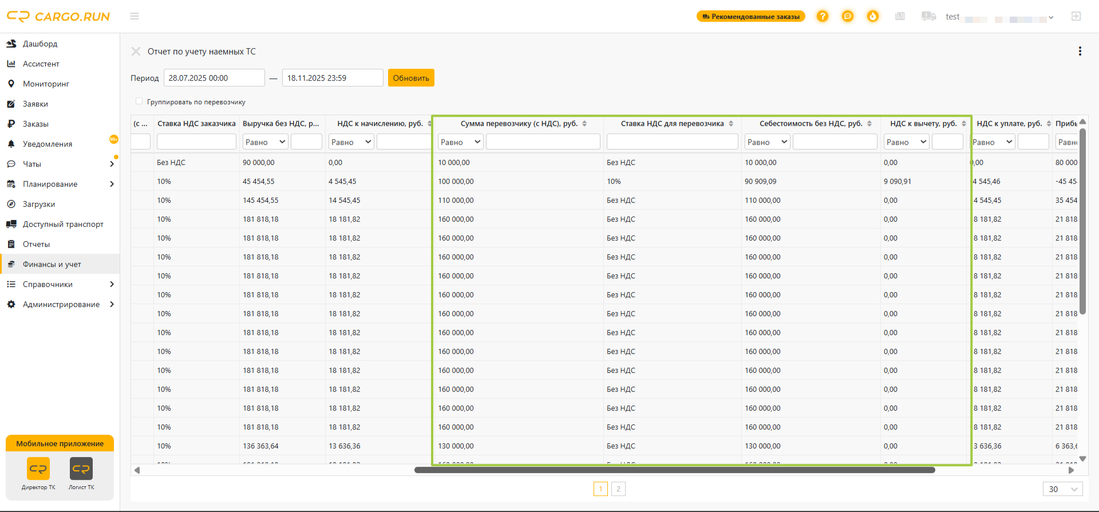
Task: Click the horizontal table scrollbar thumb
Action: point(675,470)
